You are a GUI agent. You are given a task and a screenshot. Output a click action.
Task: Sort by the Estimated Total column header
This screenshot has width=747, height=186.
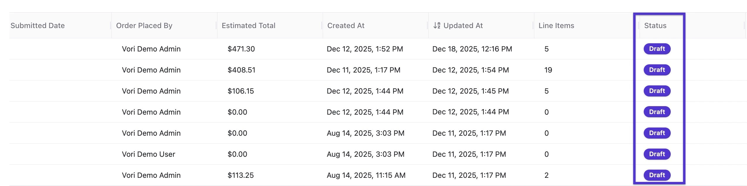[249, 26]
